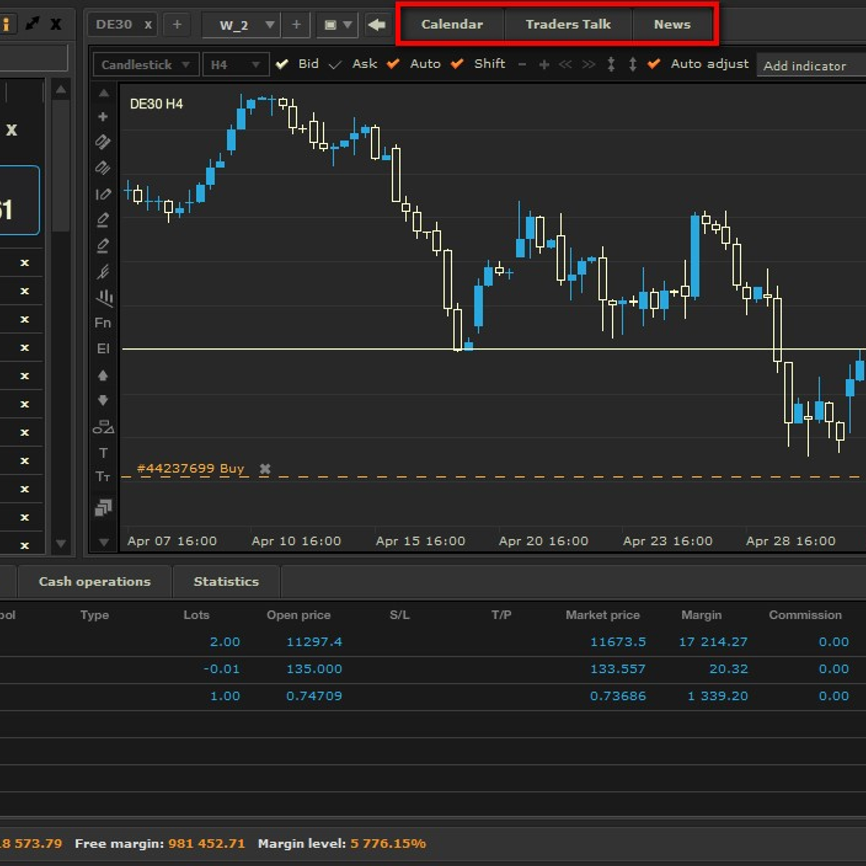Screen dimensions: 866x866
Task: Select the crosshair tool in chart toolbar
Action: tap(103, 116)
